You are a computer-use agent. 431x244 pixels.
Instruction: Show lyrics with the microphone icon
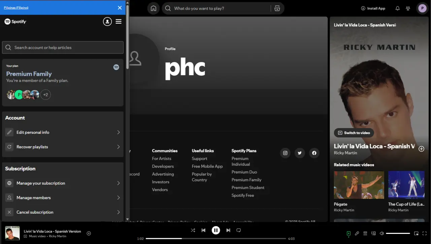[357, 233]
